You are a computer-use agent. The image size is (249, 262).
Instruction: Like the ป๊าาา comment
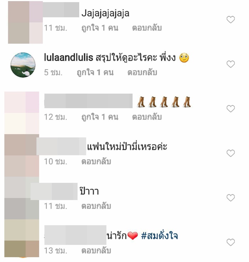[x=231, y=198]
